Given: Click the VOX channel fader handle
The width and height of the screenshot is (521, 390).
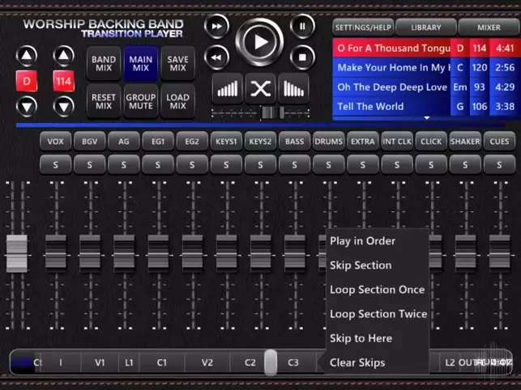Looking at the screenshot, I should point(56,253).
